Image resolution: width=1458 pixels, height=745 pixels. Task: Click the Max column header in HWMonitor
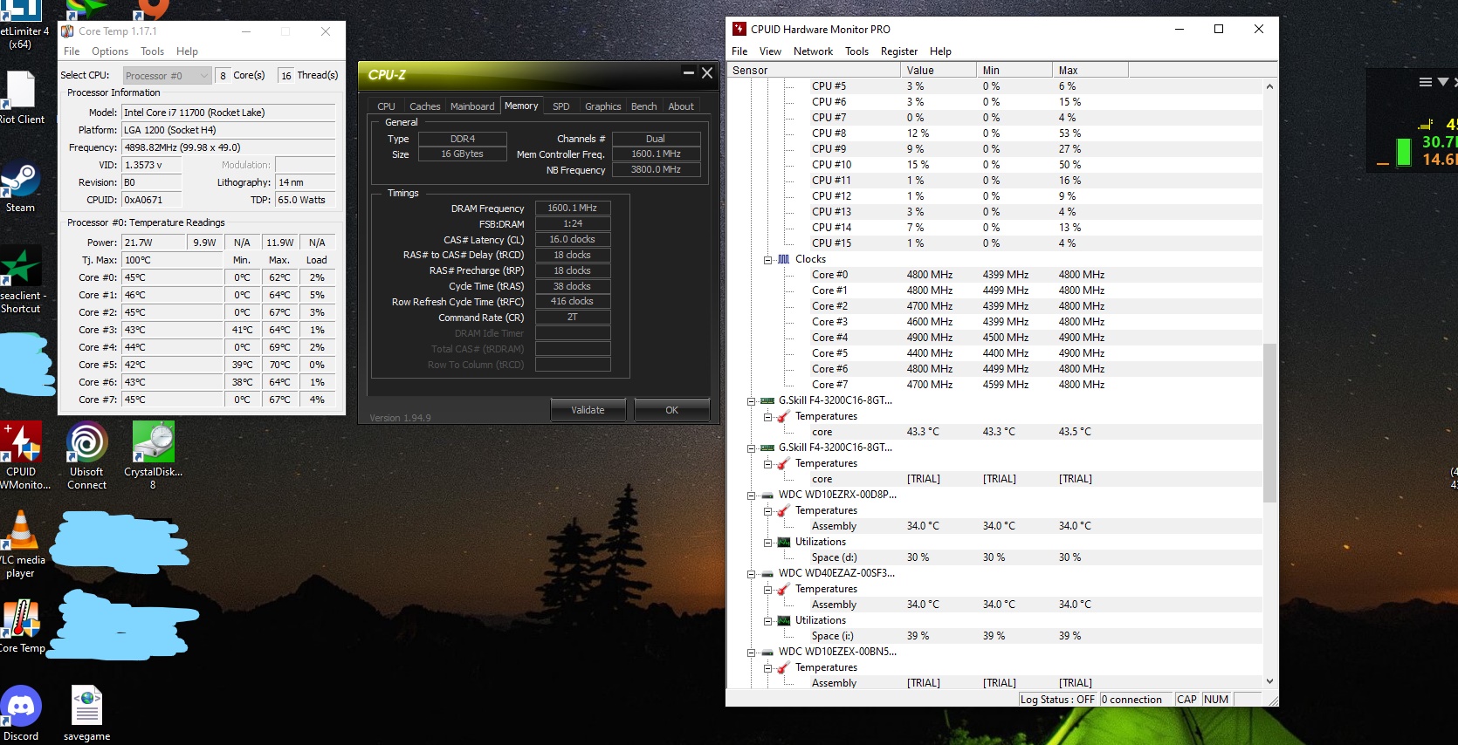[1090, 71]
